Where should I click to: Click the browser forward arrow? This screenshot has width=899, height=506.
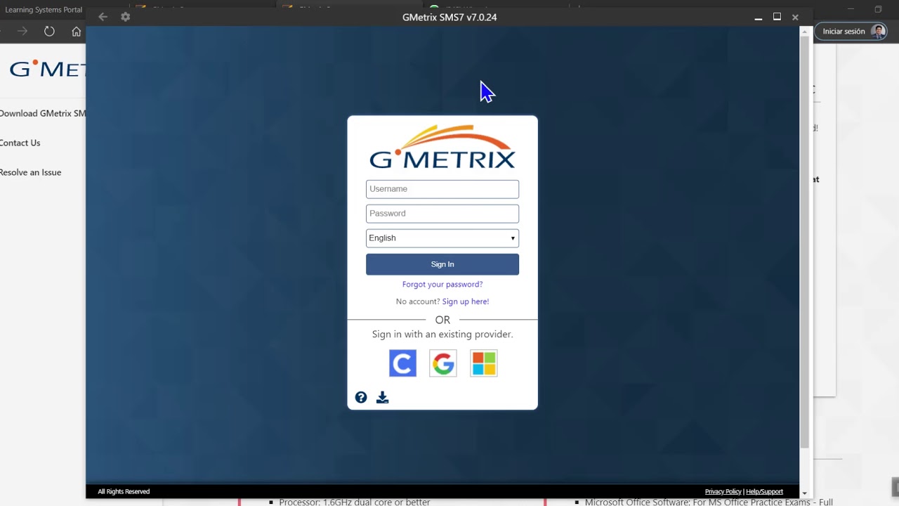(22, 31)
